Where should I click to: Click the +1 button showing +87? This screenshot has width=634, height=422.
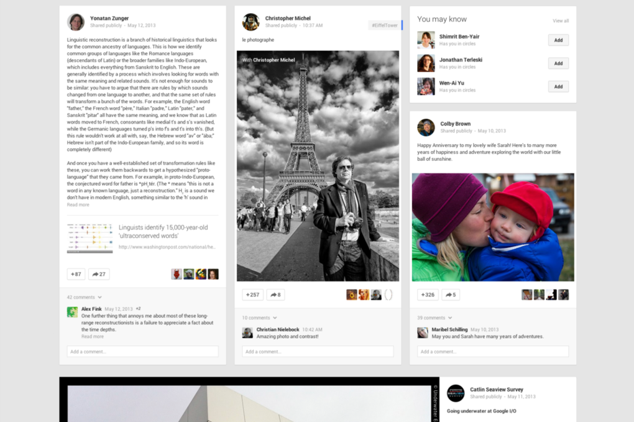(76, 274)
